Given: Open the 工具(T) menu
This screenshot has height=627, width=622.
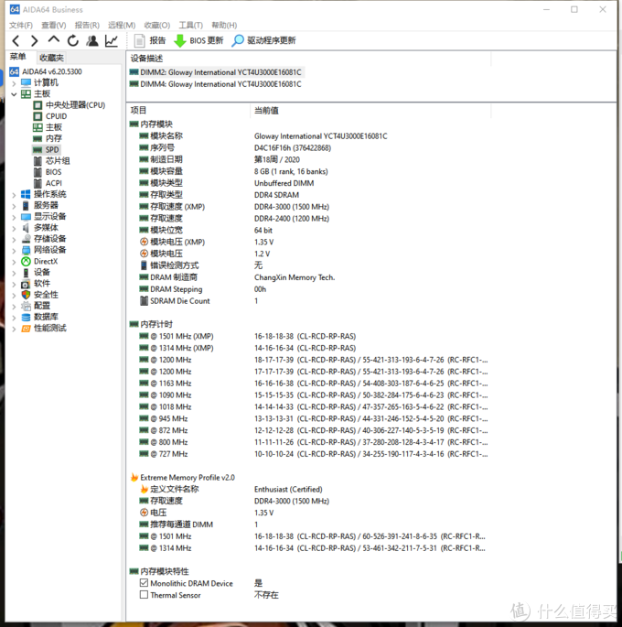Looking at the screenshot, I should (190, 25).
